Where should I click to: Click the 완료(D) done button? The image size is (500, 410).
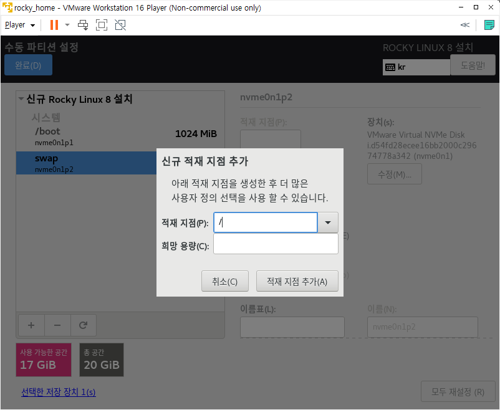29,65
